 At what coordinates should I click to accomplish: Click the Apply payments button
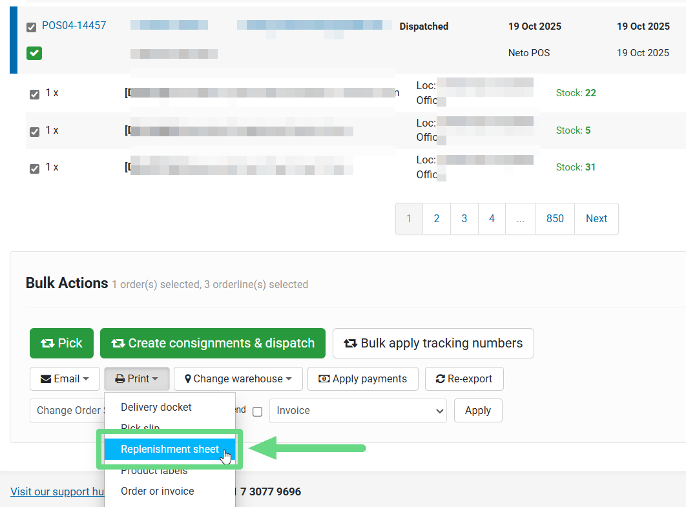[x=362, y=379]
